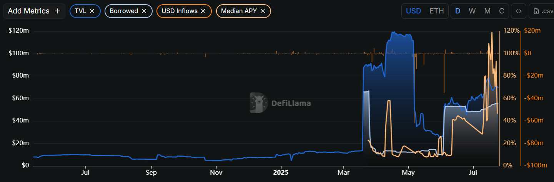Image resolution: width=554 pixels, height=182 pixels.
Task: Select the Median APY chip label
Action: pos(239,11)
